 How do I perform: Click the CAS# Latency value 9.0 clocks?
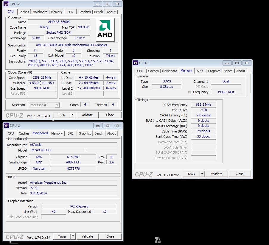pos(203,115)
